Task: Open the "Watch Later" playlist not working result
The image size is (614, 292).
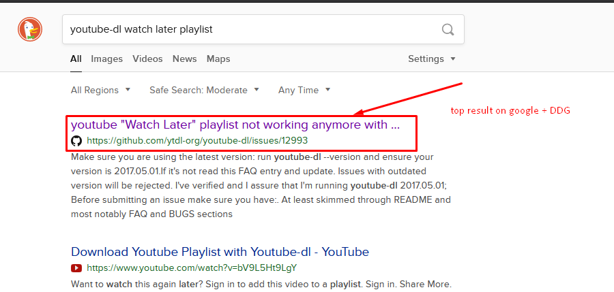Action: (235, 125)
